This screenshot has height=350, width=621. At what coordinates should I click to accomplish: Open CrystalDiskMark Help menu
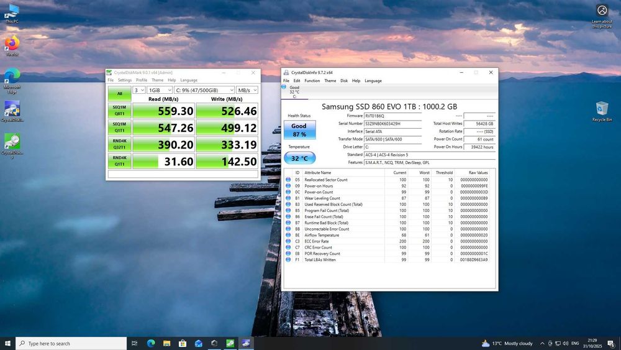[x=171, y=80]
